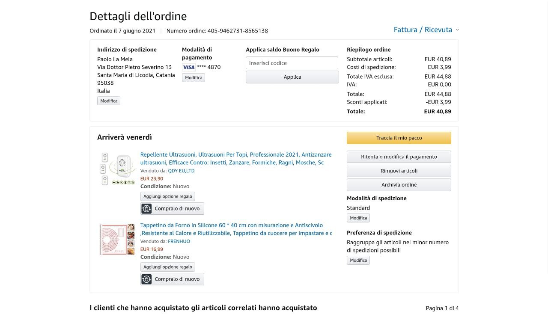This screenshot has width=548, height=314.
Task: Modify the shipping preference setting
Action: coord(358,260)
